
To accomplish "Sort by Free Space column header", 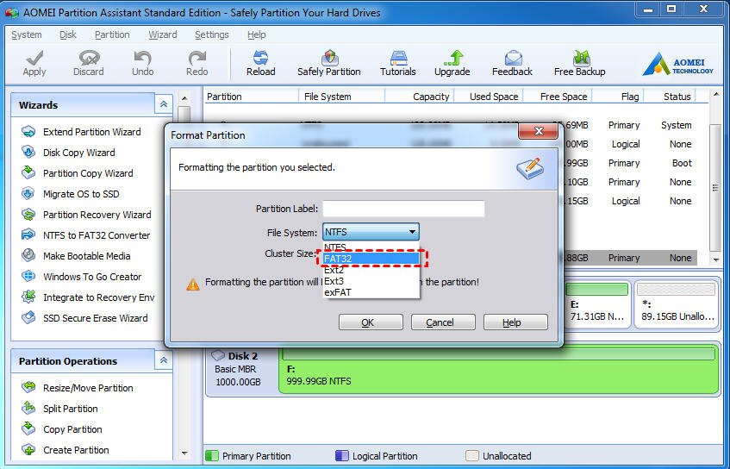I will (x=558, y=97).
